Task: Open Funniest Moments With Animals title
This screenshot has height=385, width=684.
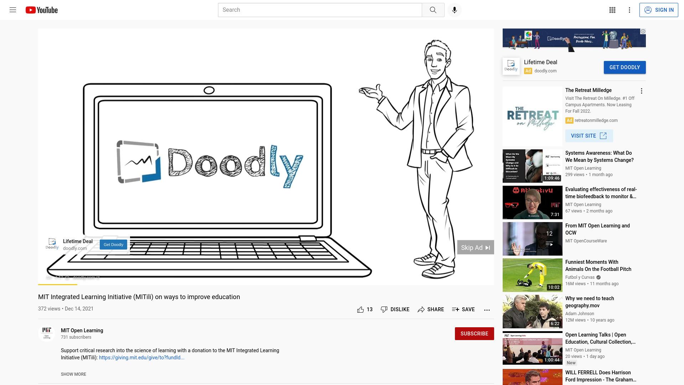Action: tap(598, 266)
